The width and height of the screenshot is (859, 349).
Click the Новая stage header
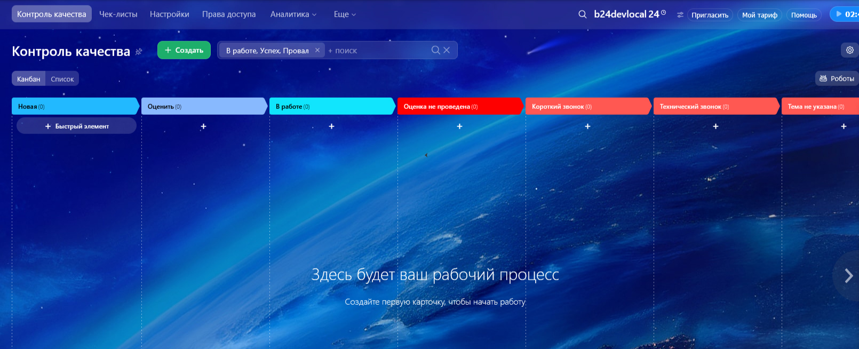point(75,106)
